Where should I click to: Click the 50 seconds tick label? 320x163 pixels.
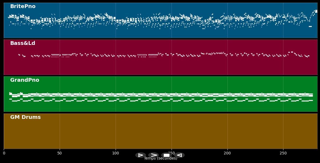point(60,153)
